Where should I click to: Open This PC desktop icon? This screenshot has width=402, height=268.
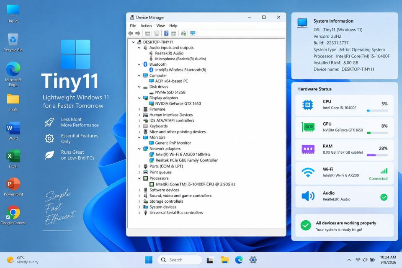(13, 13)
